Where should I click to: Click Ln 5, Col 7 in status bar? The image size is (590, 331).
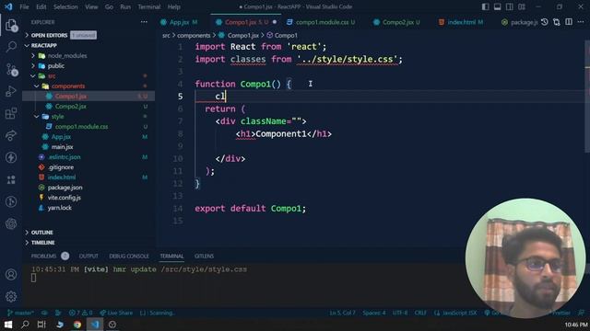(342, 313)
